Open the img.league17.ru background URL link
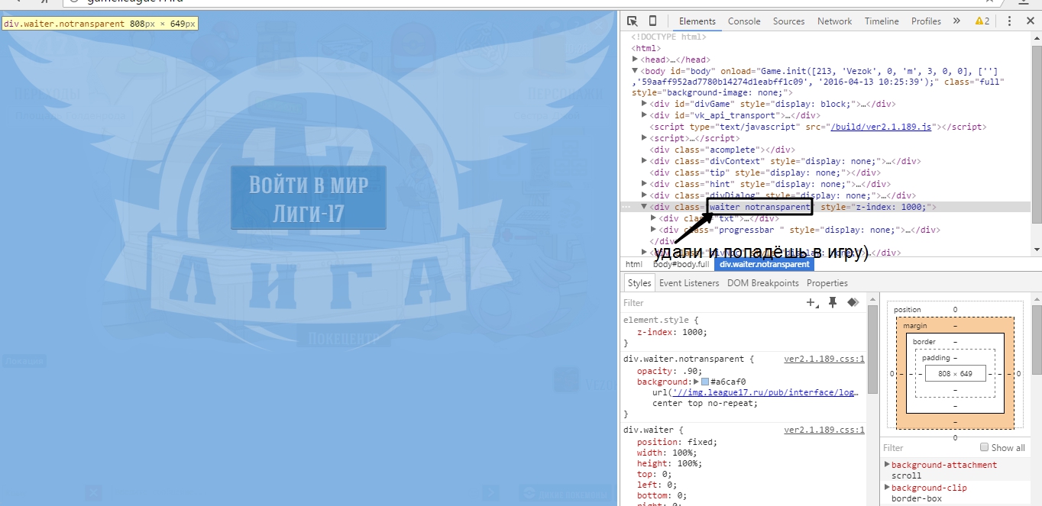The image size is (1042, 506). pos(764,392)
